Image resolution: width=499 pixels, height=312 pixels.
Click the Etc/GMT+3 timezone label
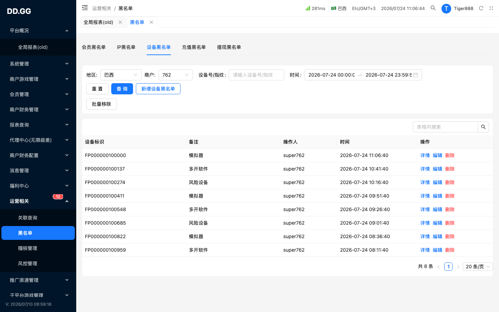pyautogui.click(x=364, y=8)
